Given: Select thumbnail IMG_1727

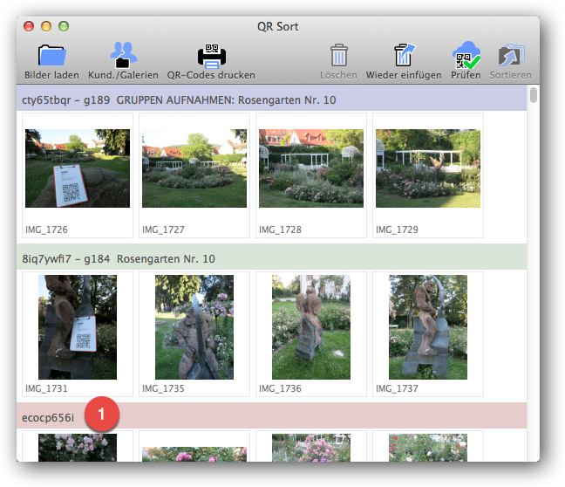Looking at the screenshot, I should [x=194, y=168].
